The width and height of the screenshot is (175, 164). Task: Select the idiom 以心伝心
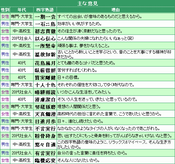(x=45, y=38)
